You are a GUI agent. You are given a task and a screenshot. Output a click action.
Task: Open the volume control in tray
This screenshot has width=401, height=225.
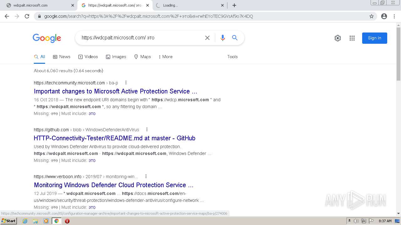click(356, 221)
